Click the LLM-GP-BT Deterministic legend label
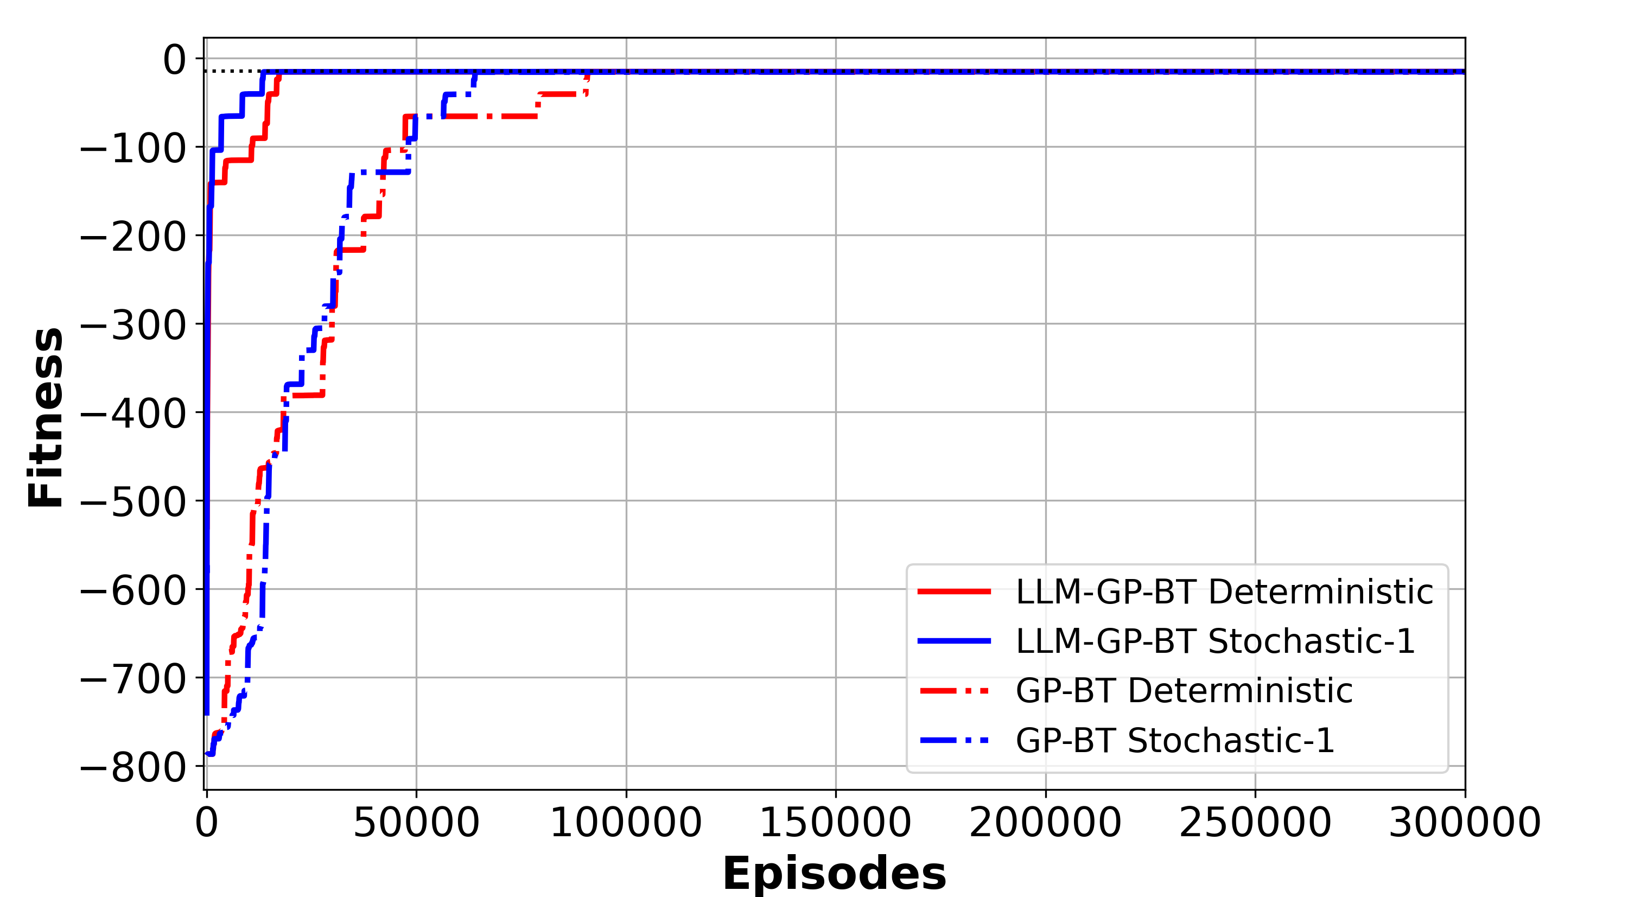 [1224, 593]
